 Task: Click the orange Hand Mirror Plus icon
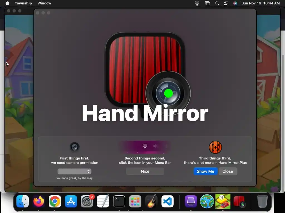(215, 147)
